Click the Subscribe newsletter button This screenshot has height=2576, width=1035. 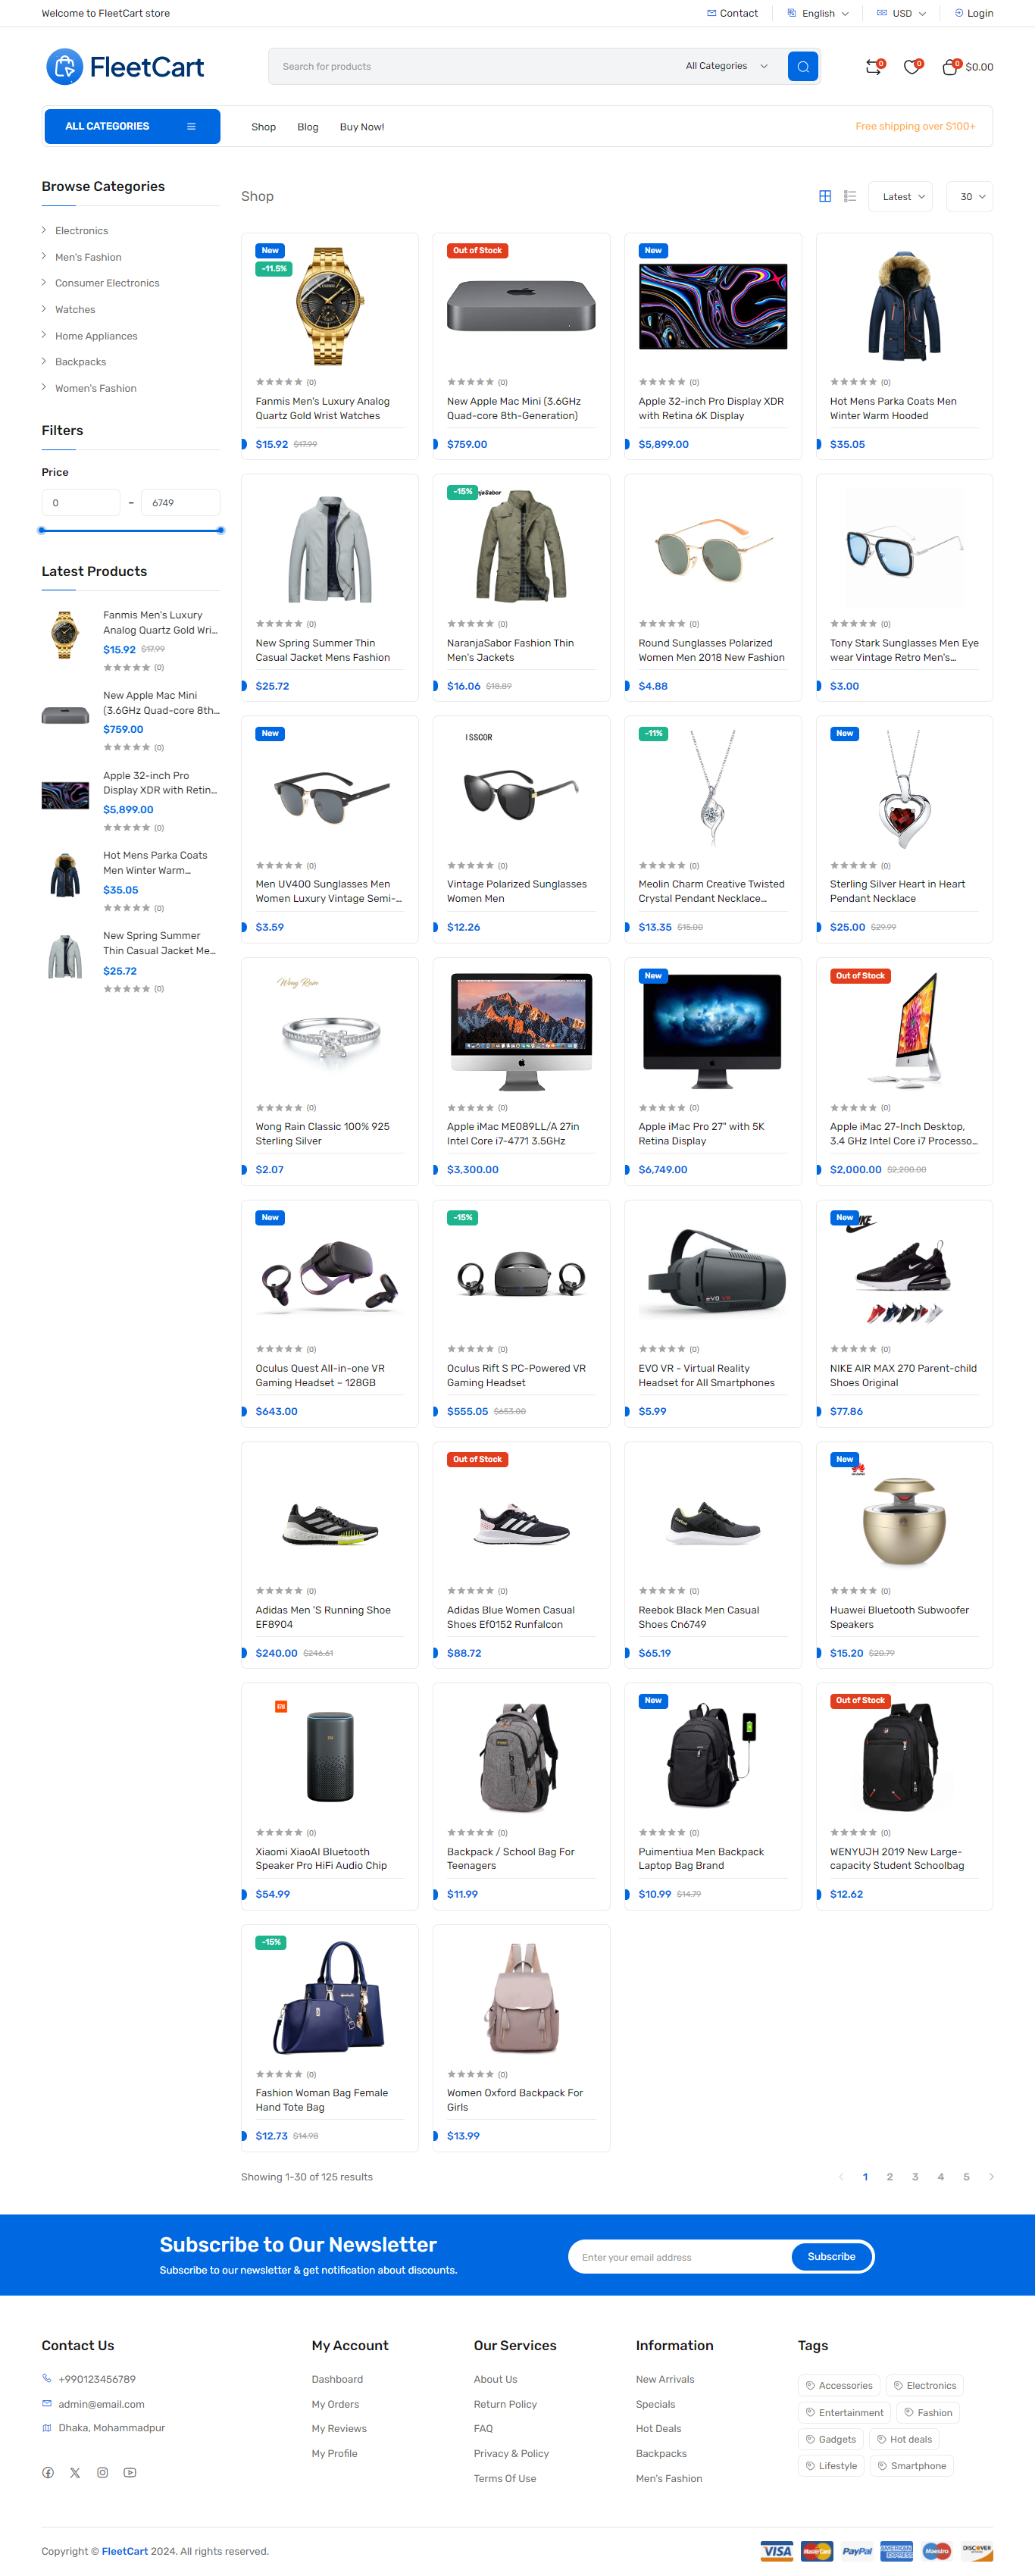(831, 2256)
